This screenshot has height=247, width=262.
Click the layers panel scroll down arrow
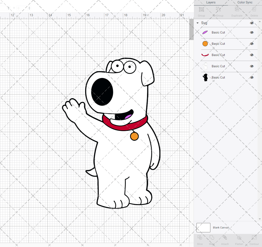coord(260,219)
